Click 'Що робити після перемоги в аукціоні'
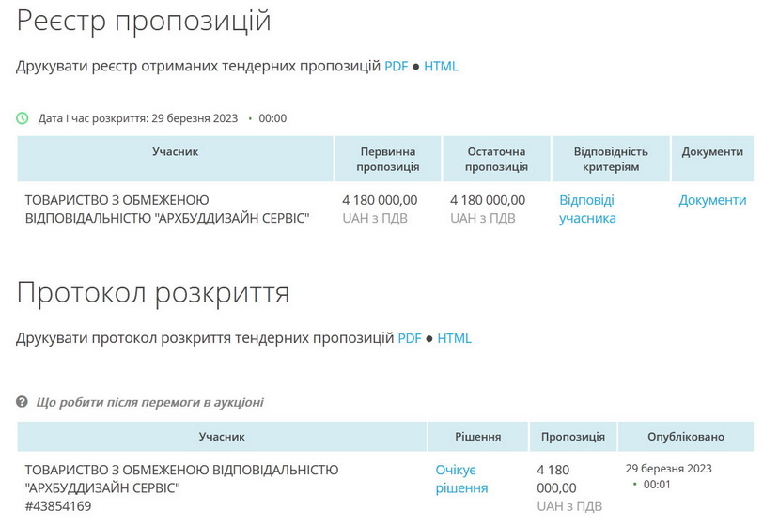763x526 pixels. 149,402
